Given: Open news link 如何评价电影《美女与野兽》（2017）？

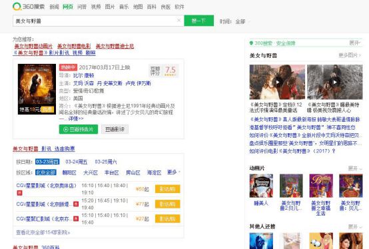Looking at the screenshot, I should (292, 151).
